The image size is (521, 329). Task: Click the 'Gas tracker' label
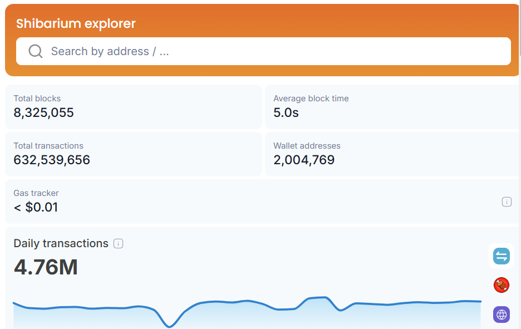(x=36, y=193)
